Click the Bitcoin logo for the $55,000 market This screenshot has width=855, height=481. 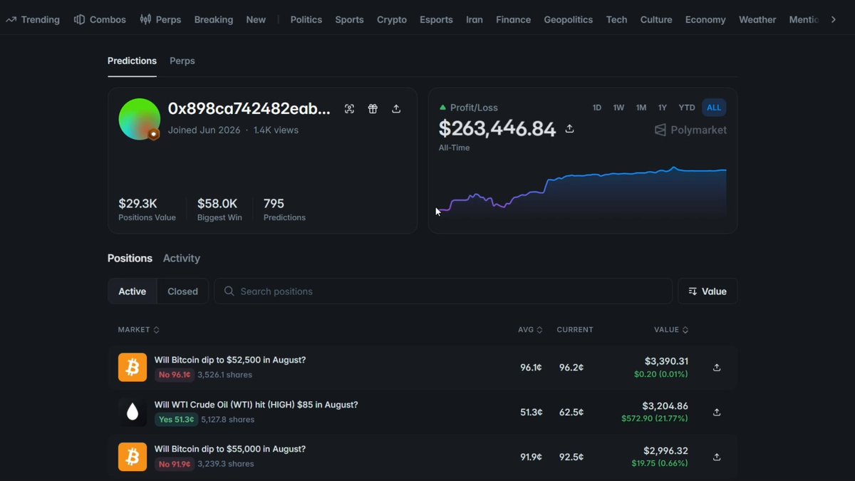coord(133,457)
